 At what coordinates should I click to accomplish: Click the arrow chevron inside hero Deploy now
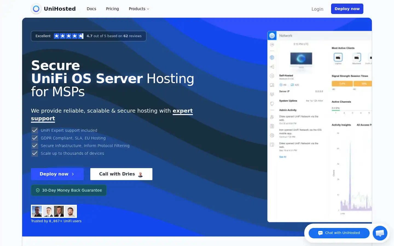[x=73, y=174]
